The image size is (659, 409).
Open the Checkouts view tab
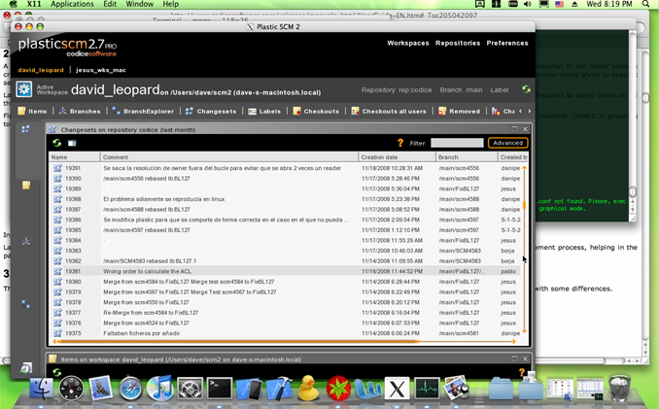click(316, 112)
